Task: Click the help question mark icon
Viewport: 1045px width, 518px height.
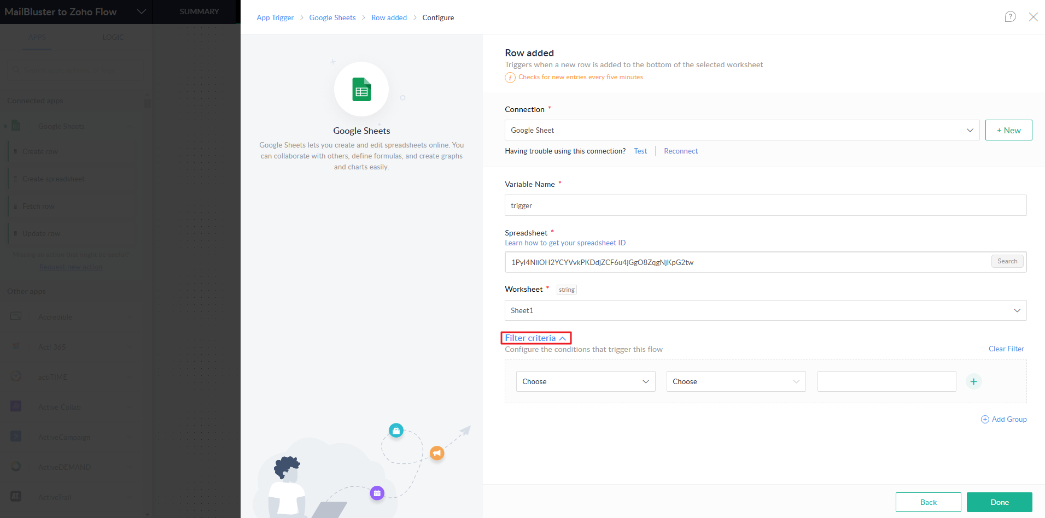Action: pyautogui.click(x=1010, y=17)
